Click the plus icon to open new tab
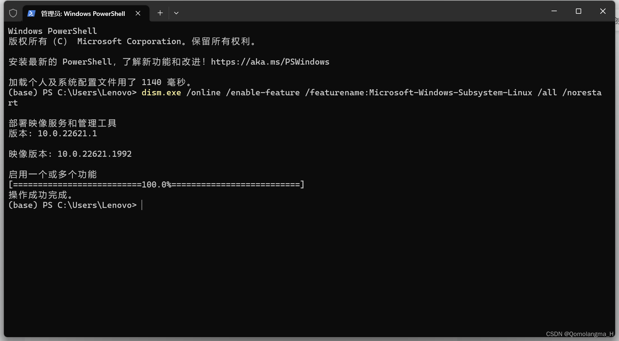619x341 pixels. click(x=160, y=13)
